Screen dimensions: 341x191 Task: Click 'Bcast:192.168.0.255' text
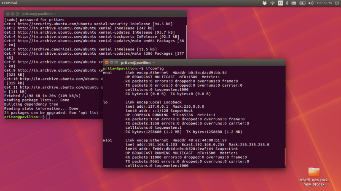(x=203, y=145)
